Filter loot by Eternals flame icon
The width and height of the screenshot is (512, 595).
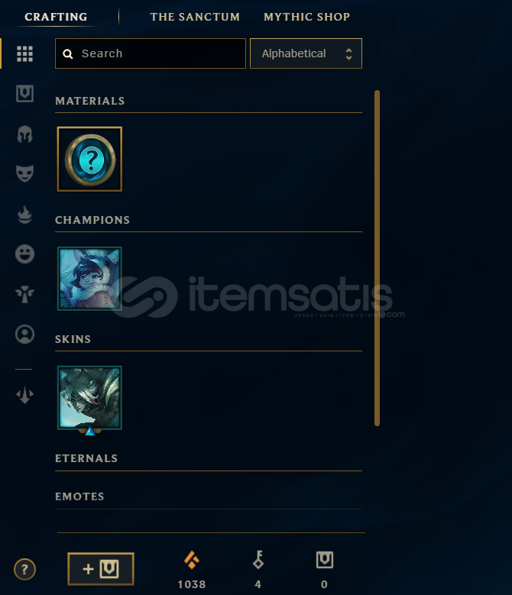pos(24,215)
